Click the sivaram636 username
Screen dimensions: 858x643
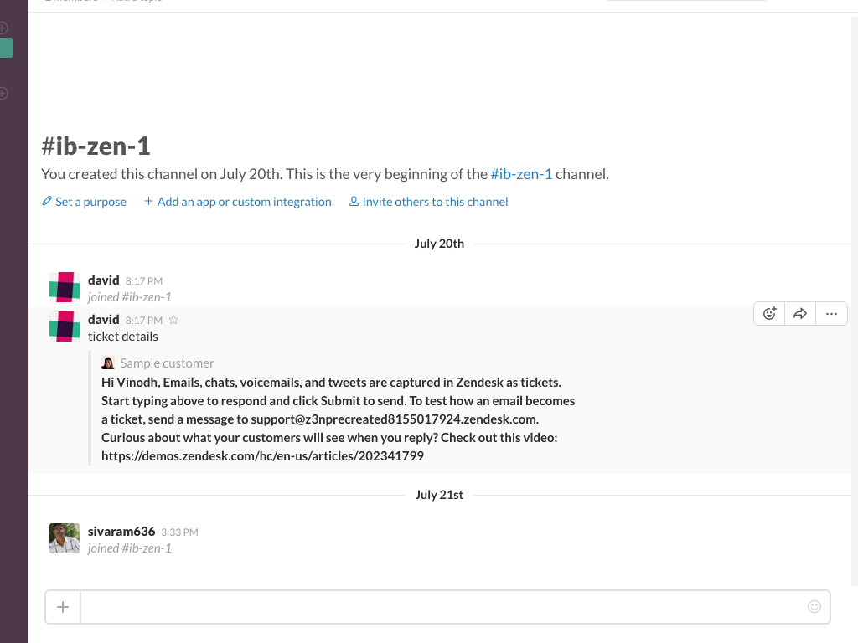tap(121, 532)
